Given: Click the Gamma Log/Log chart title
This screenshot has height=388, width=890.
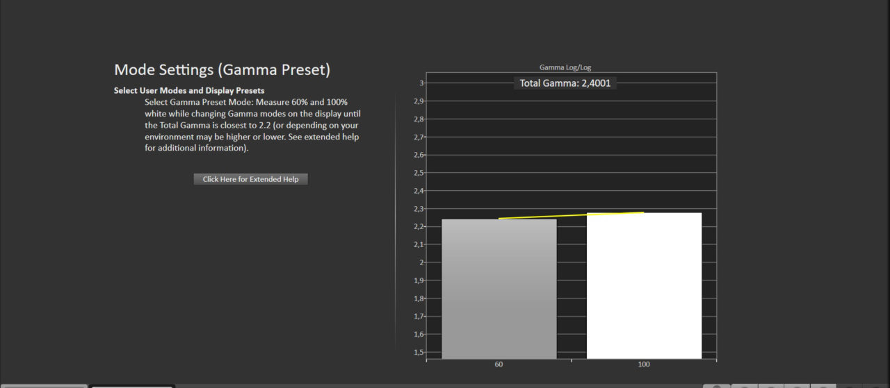Looking at the screenshot, I should tap(565, 67).
